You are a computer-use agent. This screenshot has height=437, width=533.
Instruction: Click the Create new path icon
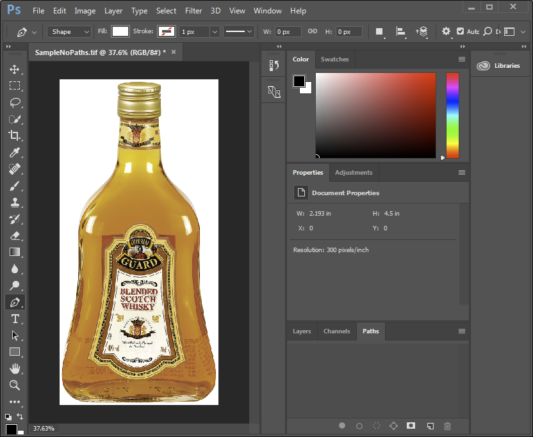[x=430, y=425]
